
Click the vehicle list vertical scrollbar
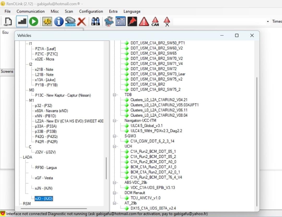click(x=106, y=168)
